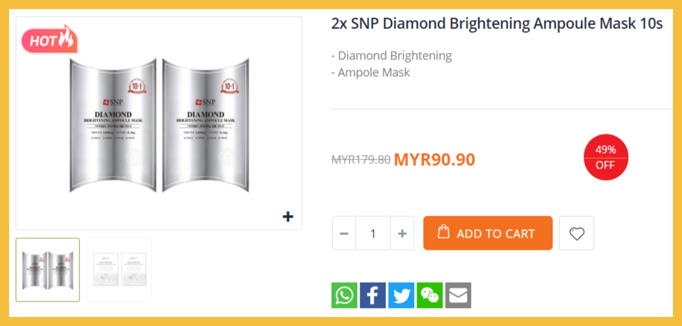Image resolution: width=682 pixels, height=326 pixels.
Task: Share product on Facebook
Action: click(372, 295)
